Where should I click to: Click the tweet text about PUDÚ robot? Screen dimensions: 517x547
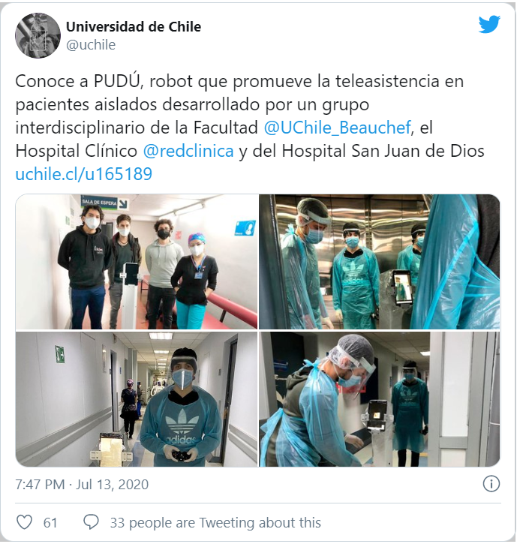click(x=250, y=128)
